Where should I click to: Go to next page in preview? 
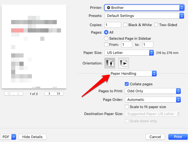click(49, 94)
